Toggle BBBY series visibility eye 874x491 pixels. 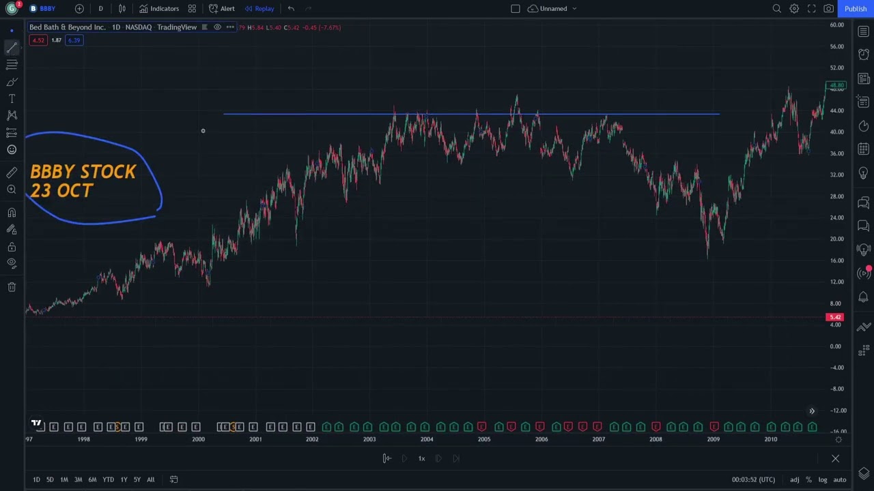[218, 27]
